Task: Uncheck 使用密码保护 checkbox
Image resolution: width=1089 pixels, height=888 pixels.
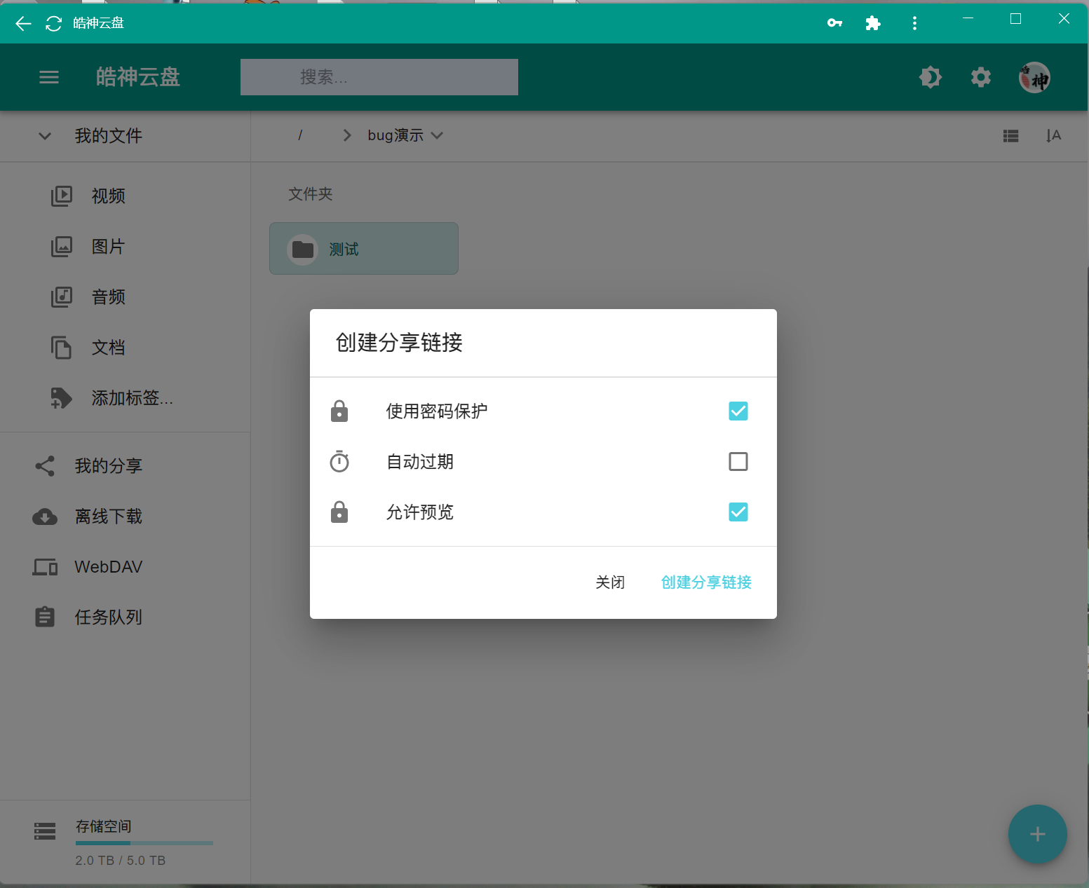Action: (x=738, y=411)
